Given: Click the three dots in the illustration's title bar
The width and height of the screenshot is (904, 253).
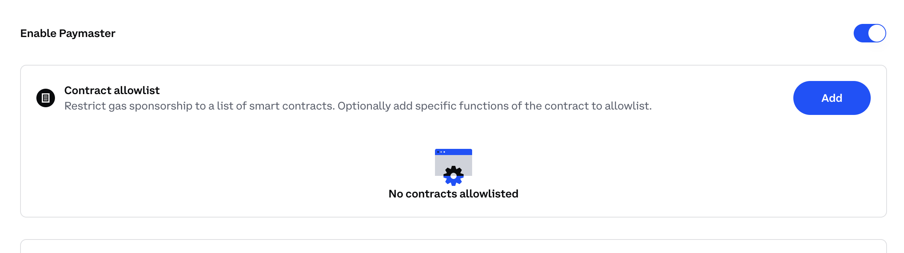Looking at the screenshot, I should (x=441, y=152).
